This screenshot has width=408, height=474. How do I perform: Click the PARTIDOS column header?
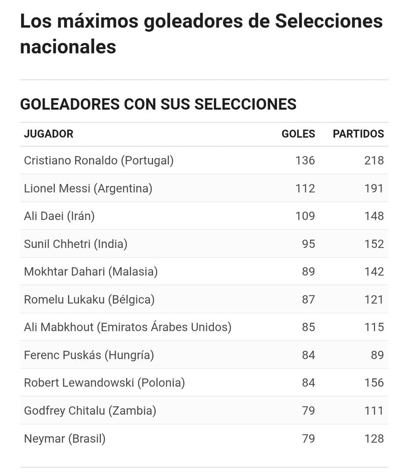[358, 133]
